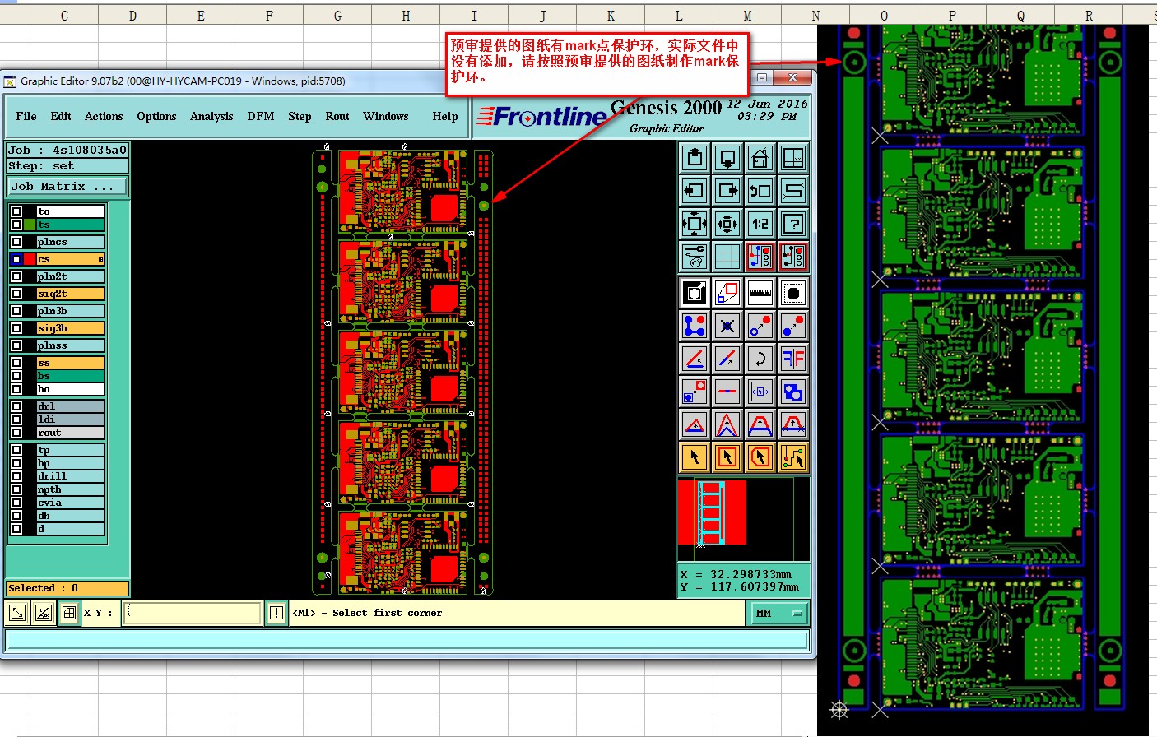Click the green color swatch of layer ts

(x=30, y=225)
